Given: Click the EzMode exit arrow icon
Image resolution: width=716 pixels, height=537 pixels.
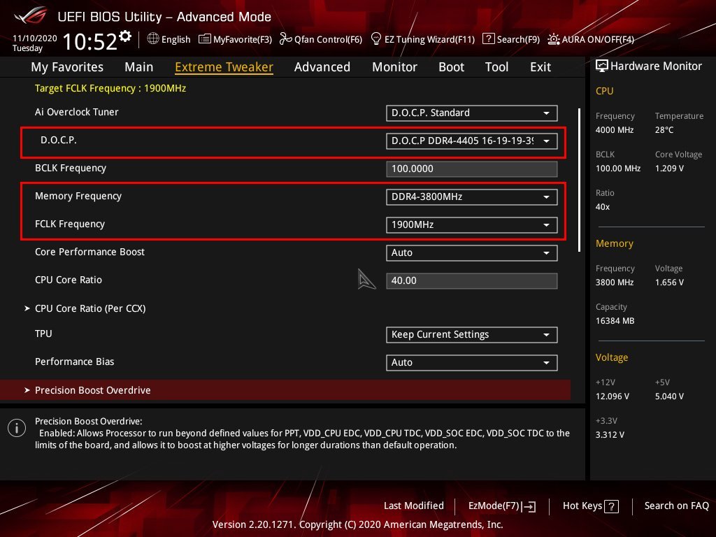Looking at the screenshot, I should (x=529, y=506).
